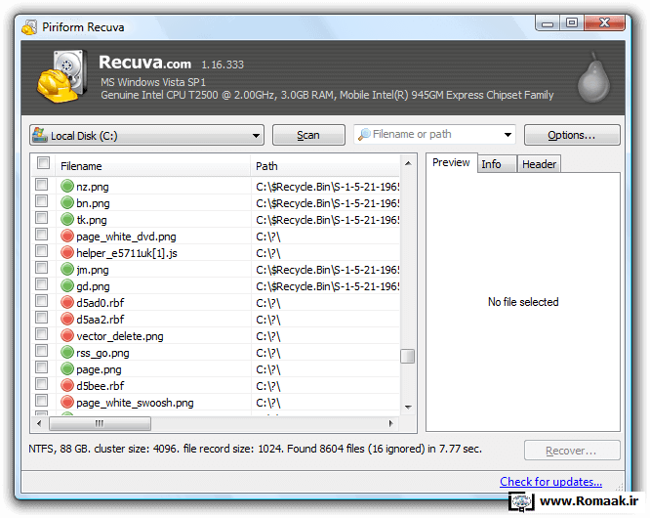Sort by the Path column header
Viewport: 650px width, 518px height.
click(325, 166)
